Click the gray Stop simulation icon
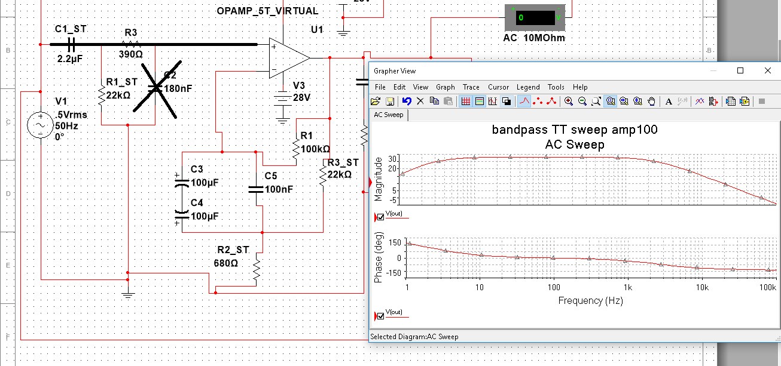Image resolution: width=781 pixels, height=366 pixels. 762,102
